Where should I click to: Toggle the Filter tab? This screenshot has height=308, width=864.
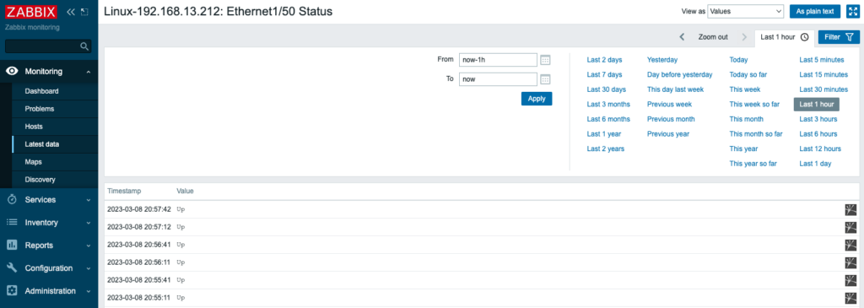coord(838,37)
